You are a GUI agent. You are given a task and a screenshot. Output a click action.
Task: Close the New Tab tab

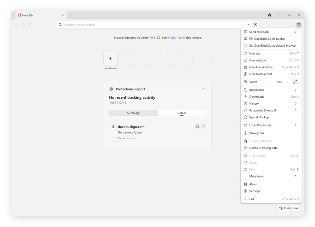pyautogui.click(x=62, y=15)
